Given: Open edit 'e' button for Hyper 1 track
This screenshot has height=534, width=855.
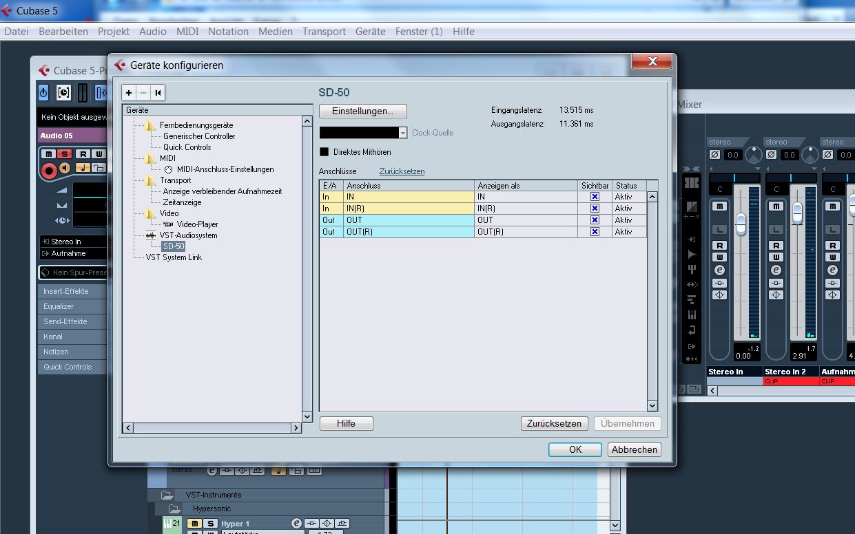Looking at the screenshot, I should coord(296,524).
